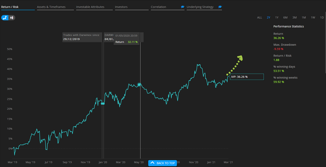Click the % winning days value 53.51 %

tap(279, 71)
